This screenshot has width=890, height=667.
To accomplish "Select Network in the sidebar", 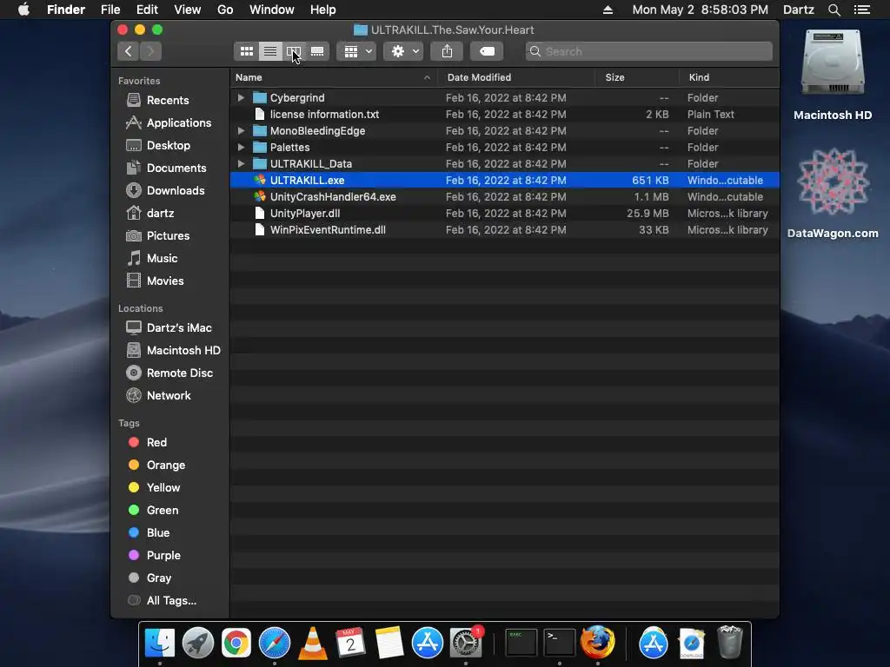I will (169, 396).
